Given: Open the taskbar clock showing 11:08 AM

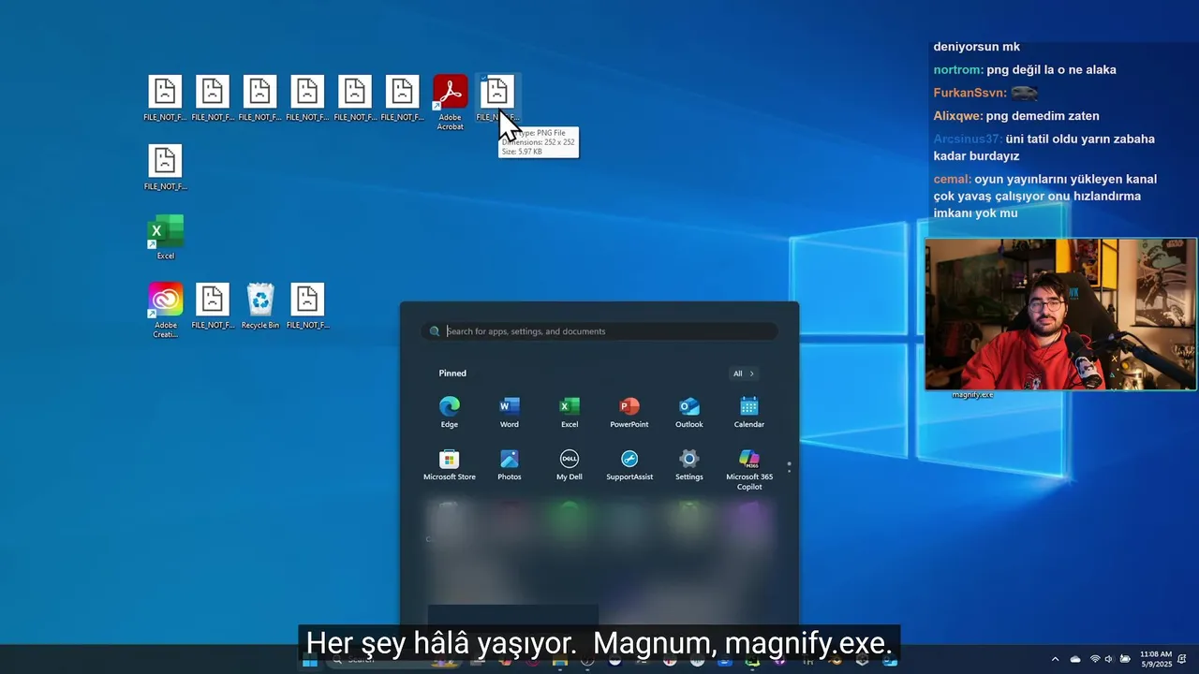Looking at the screenshot, I should [x=1156, y=659].
